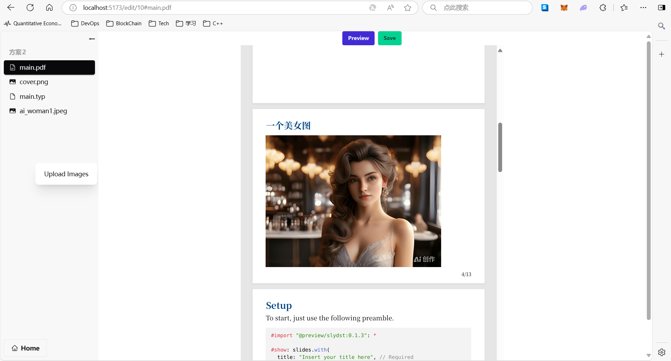671x361 pixels.
Task: Collapse the file panel with back arrow
Action: [92, 39]
